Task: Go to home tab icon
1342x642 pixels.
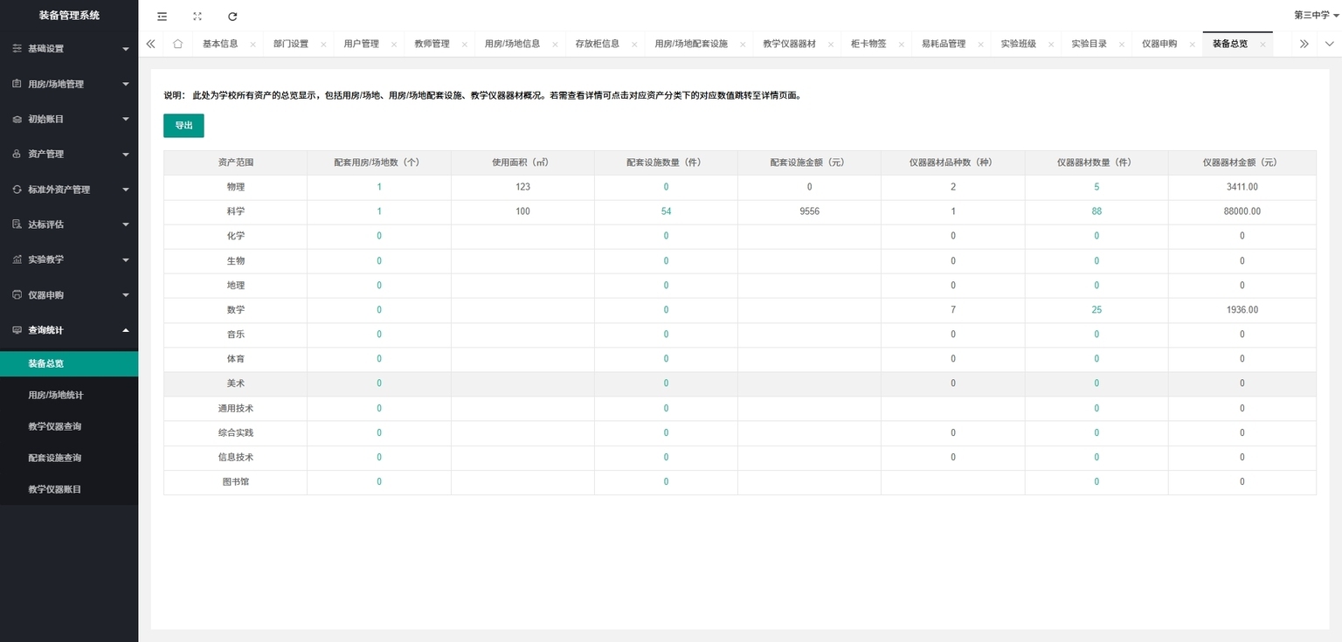Action: pyautogui.click(x=177, y=44)
